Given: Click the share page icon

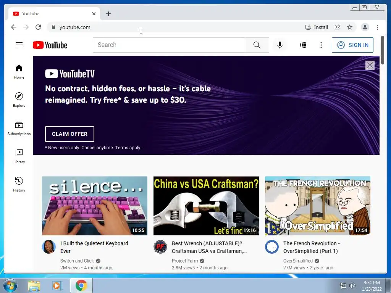Looking at the screenshot, I should (338, 27).
